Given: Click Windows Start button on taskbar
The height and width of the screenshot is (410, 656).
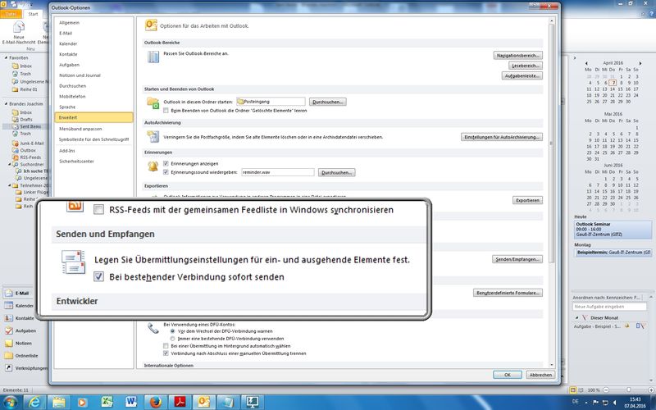Looking at the screenshot, I should [x=10, y=402].
